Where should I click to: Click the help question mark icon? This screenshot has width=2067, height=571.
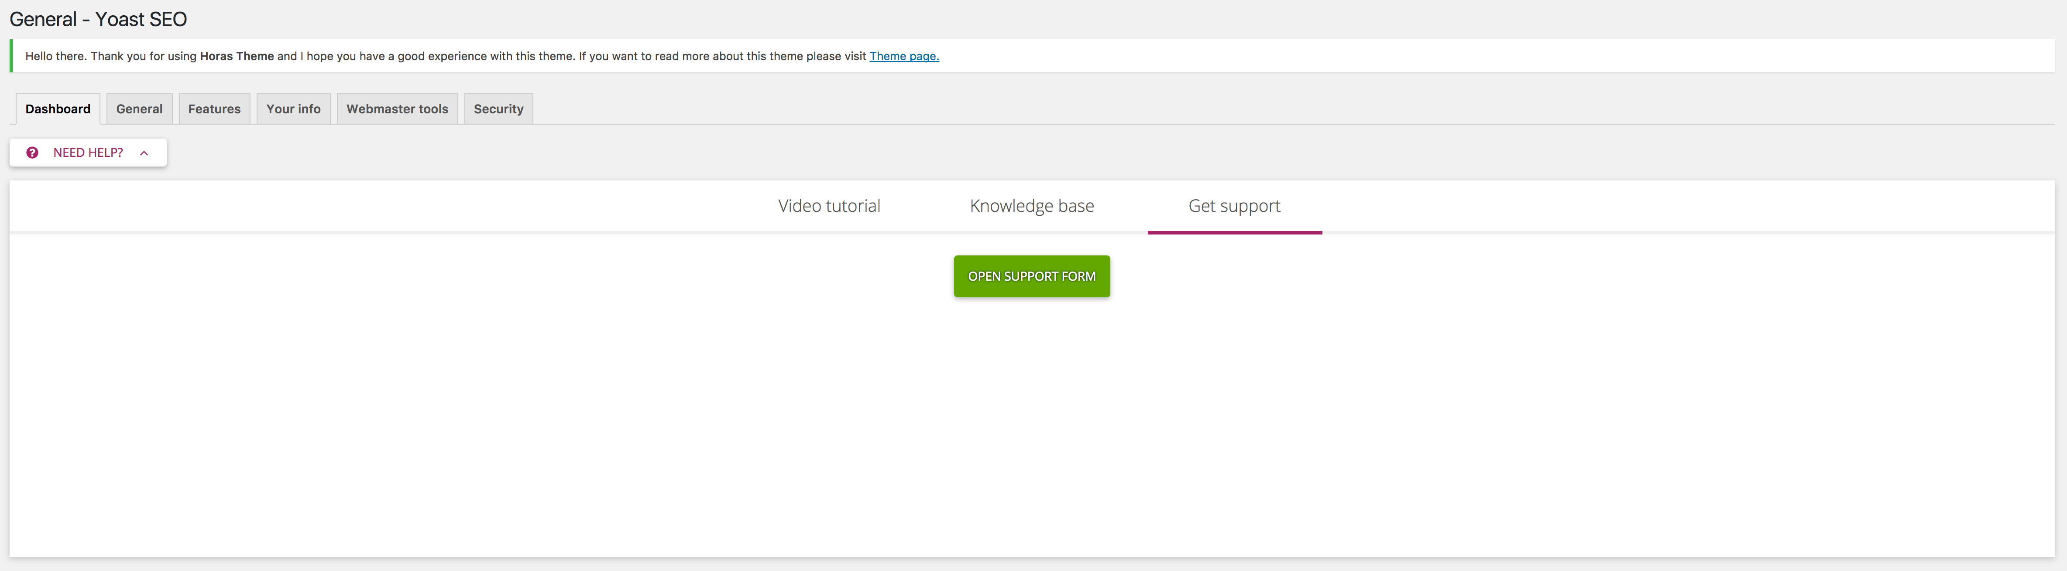32,152
